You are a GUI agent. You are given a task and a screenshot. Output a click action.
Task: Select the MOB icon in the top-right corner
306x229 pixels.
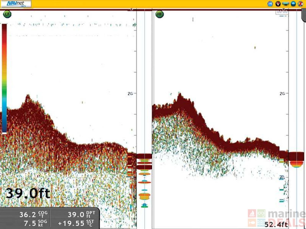301,4
